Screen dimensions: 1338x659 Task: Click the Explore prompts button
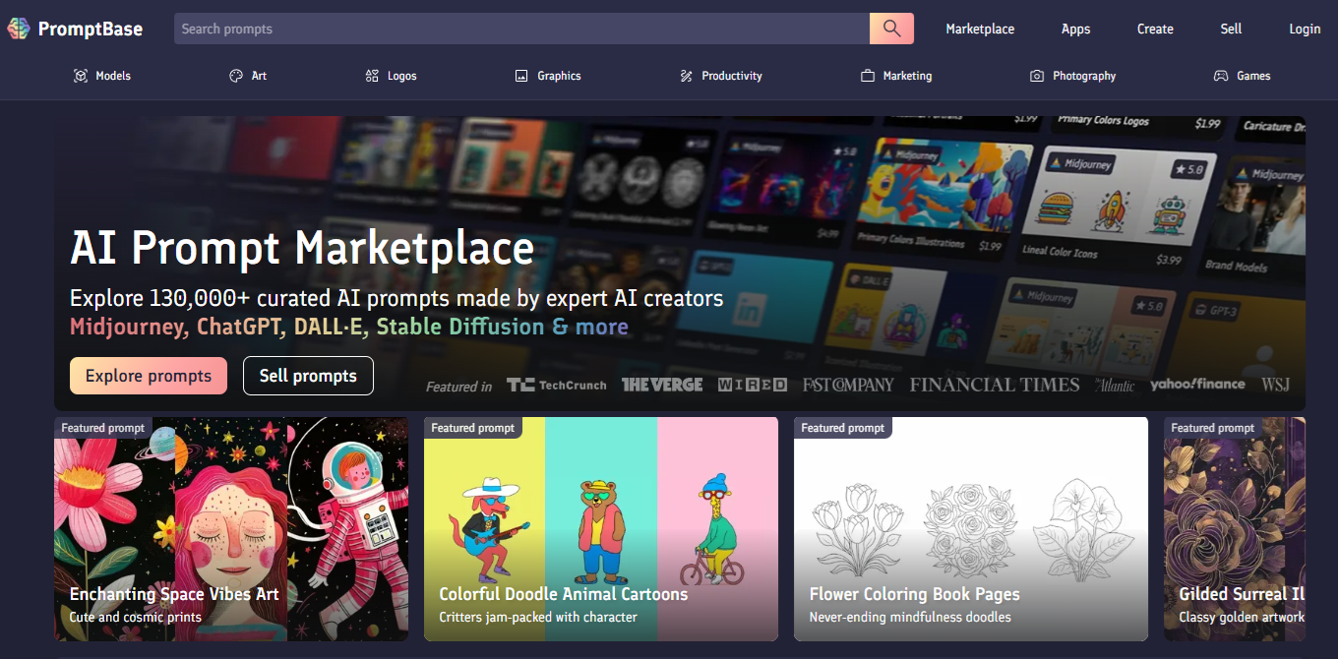tap(149, 376)
